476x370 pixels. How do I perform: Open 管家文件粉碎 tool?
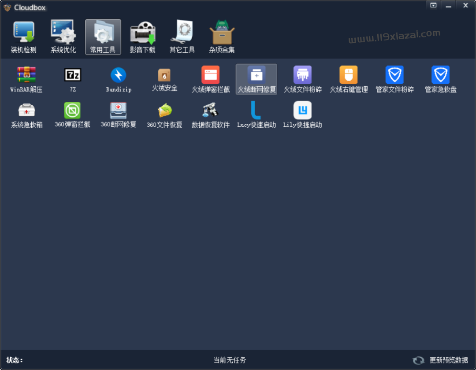click(394, 79)
